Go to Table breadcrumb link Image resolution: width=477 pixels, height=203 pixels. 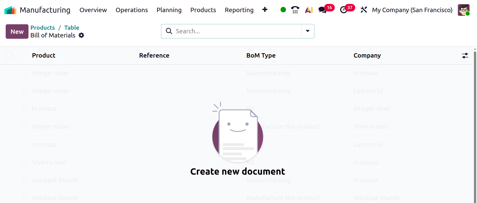point(72,28)
